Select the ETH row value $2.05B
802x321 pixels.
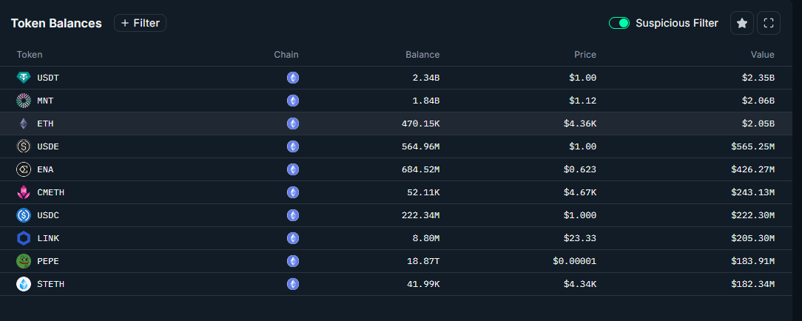[x=758, y=124]
